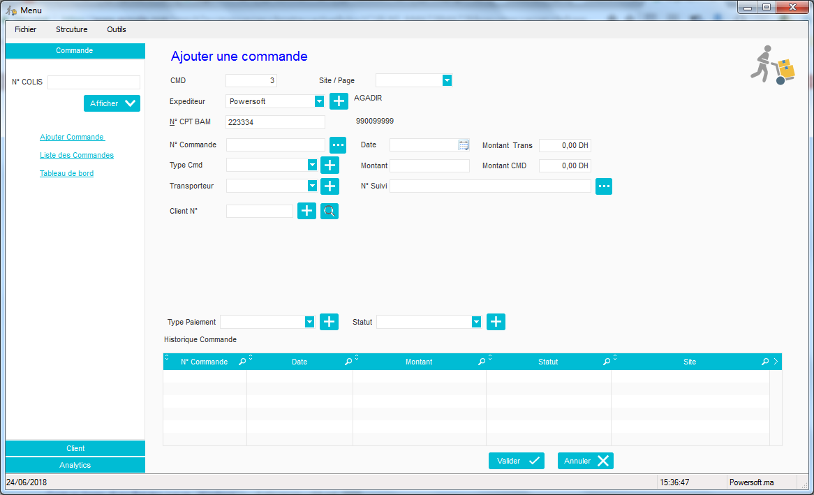Click the ellipsis icon next to N° Commande
The image size is (814, 495).
tap(338, 145)
